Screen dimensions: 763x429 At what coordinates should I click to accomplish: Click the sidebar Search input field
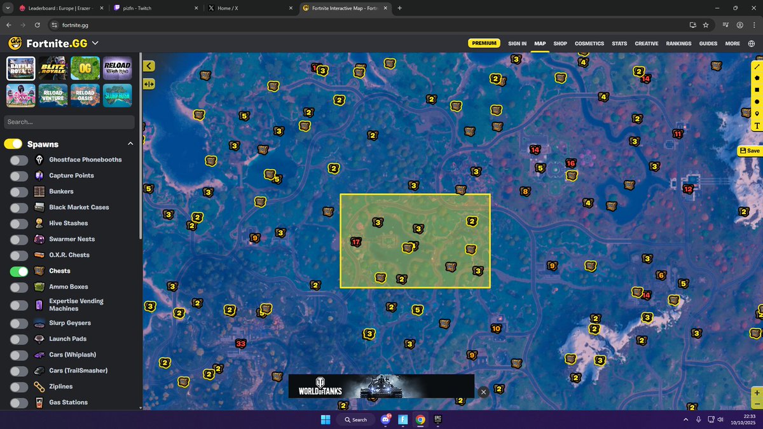(x=69, y=122)
